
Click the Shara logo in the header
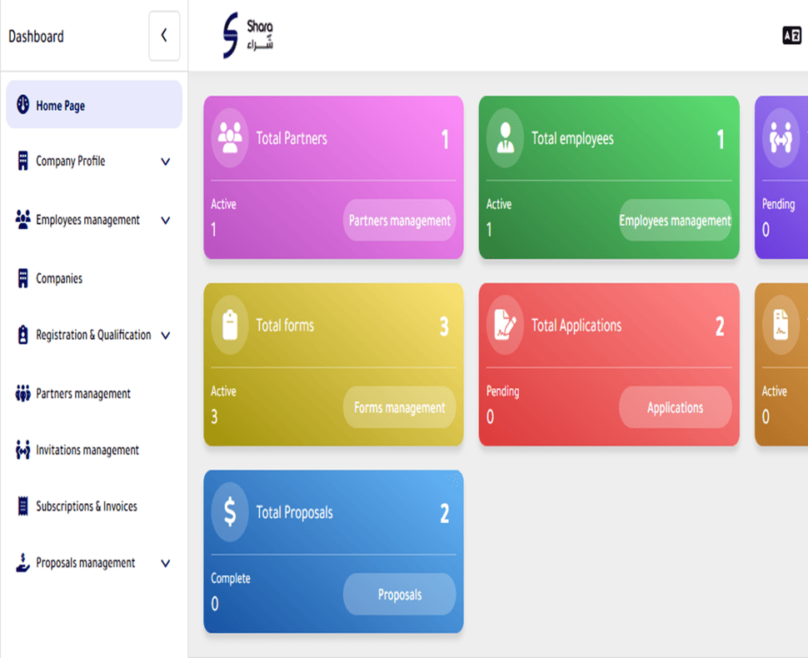click(x=248, y=35)
